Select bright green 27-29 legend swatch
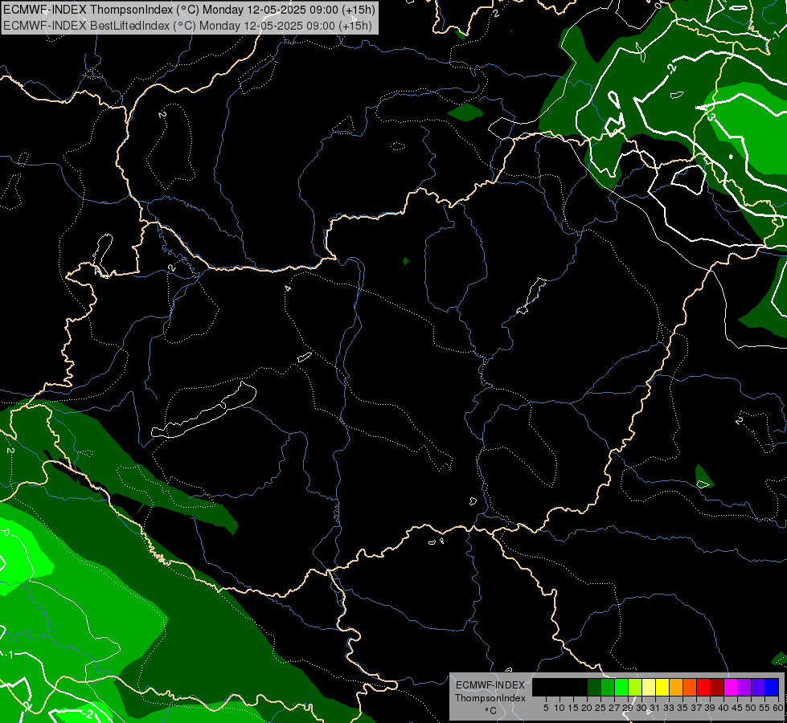Viewport: 787px width, 723px height. [x=621, y=687]
